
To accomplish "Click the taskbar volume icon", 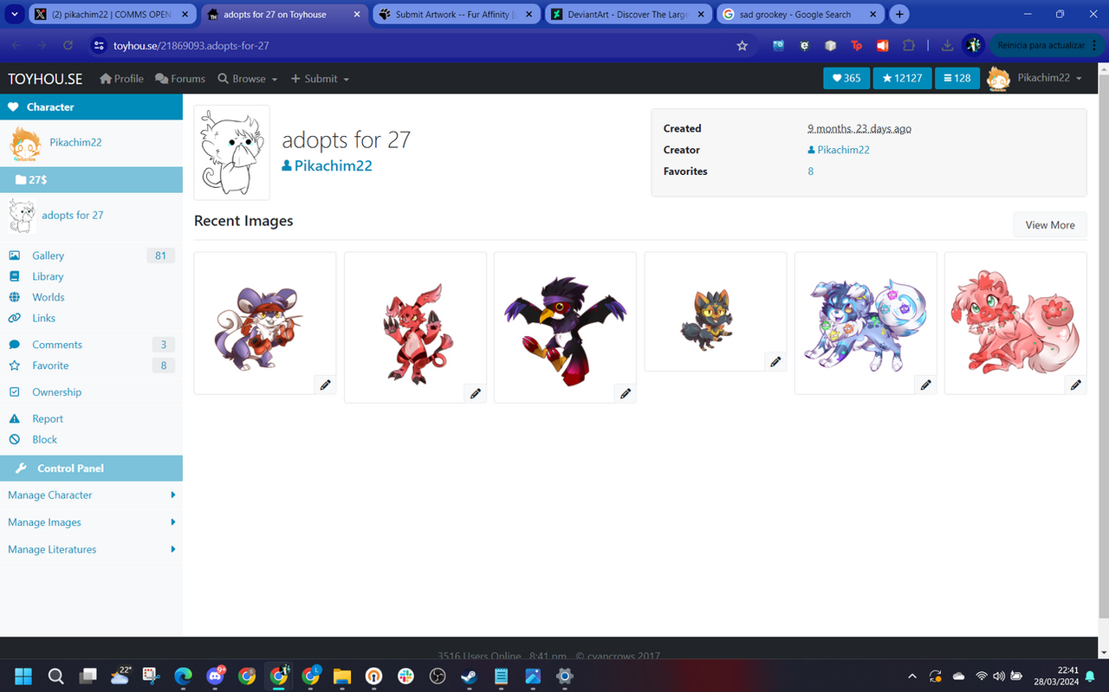I will (999, 676).
